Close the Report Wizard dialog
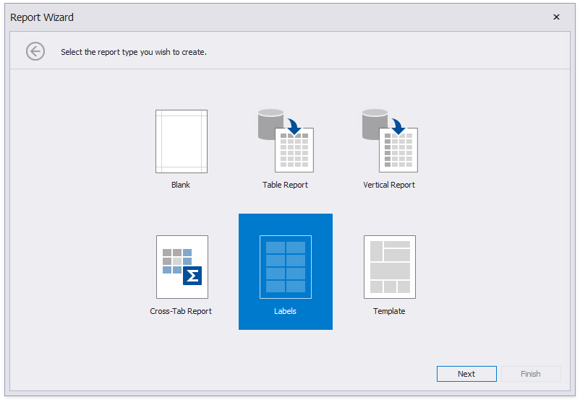The image size is (580, 402). pos(556,17)
